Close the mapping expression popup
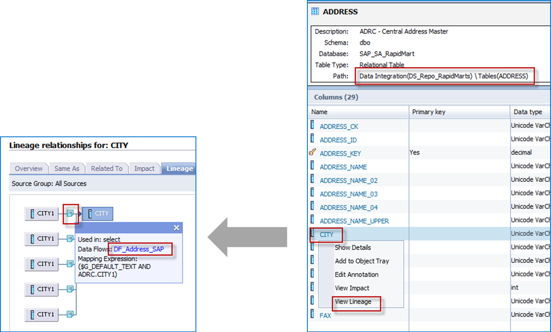551x332 pixels. click(x=176, y=228)
